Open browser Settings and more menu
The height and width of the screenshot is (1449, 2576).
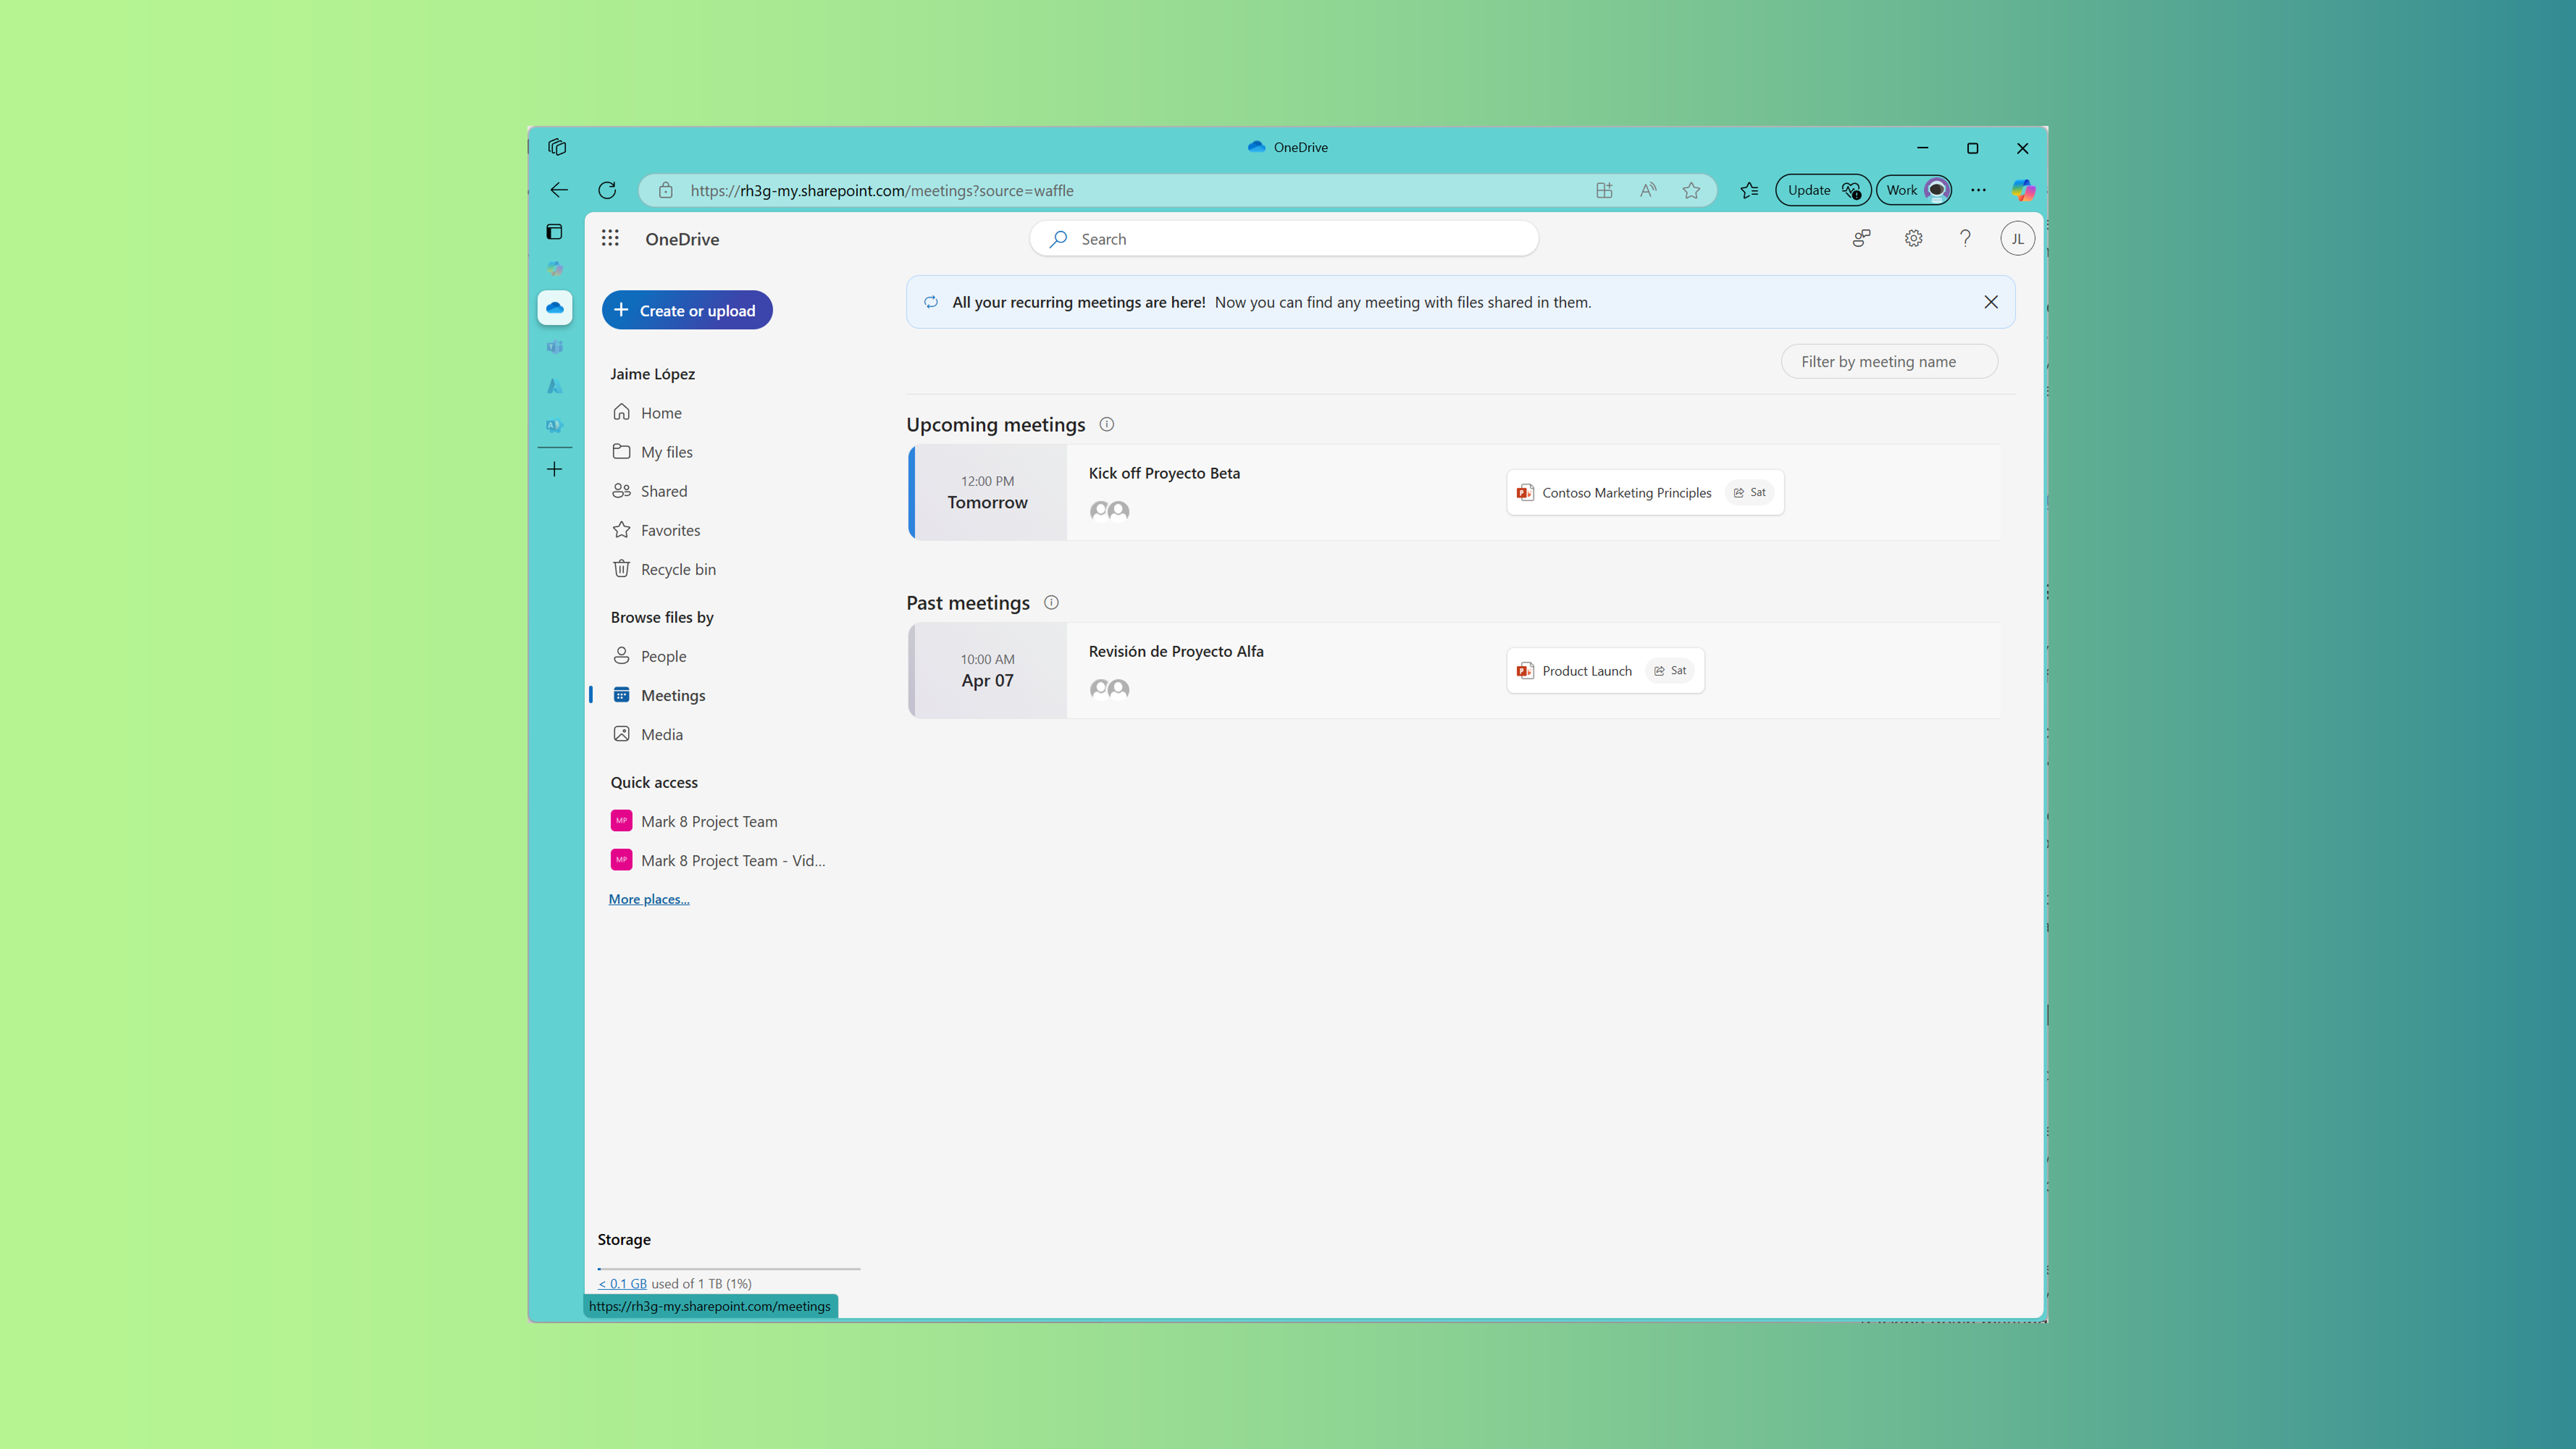coord(1979,190)
